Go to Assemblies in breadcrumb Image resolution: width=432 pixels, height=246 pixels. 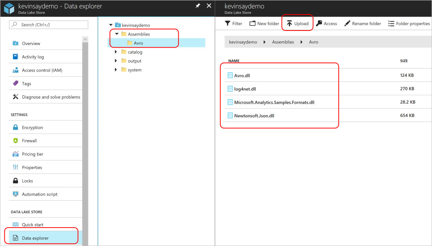pos(283,42)
